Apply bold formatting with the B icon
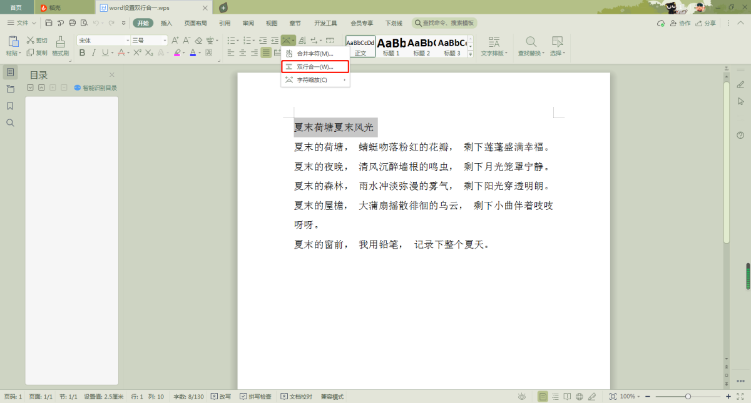The image size is (751, 403). click(82, 53)
